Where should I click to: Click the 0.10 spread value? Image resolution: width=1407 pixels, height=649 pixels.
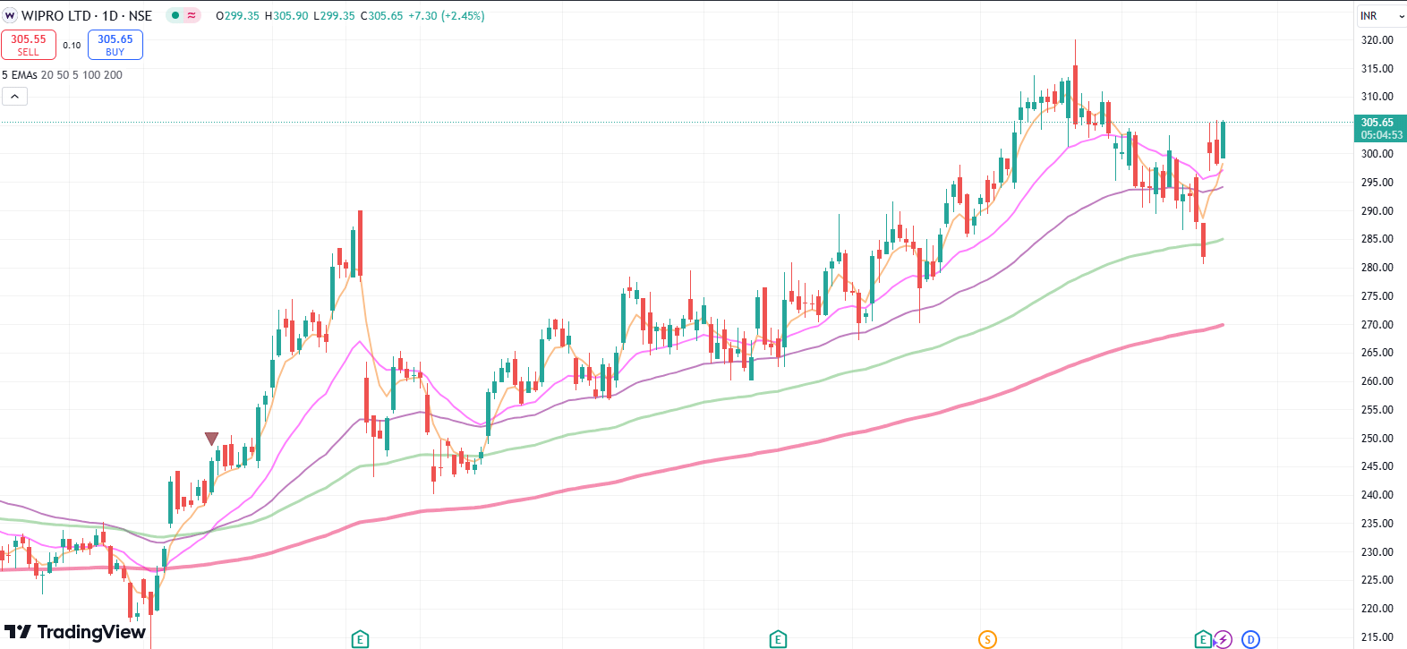tap(72, 45)
